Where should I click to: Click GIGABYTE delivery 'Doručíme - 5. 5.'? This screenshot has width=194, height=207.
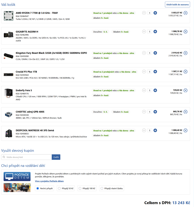[100, 32]
